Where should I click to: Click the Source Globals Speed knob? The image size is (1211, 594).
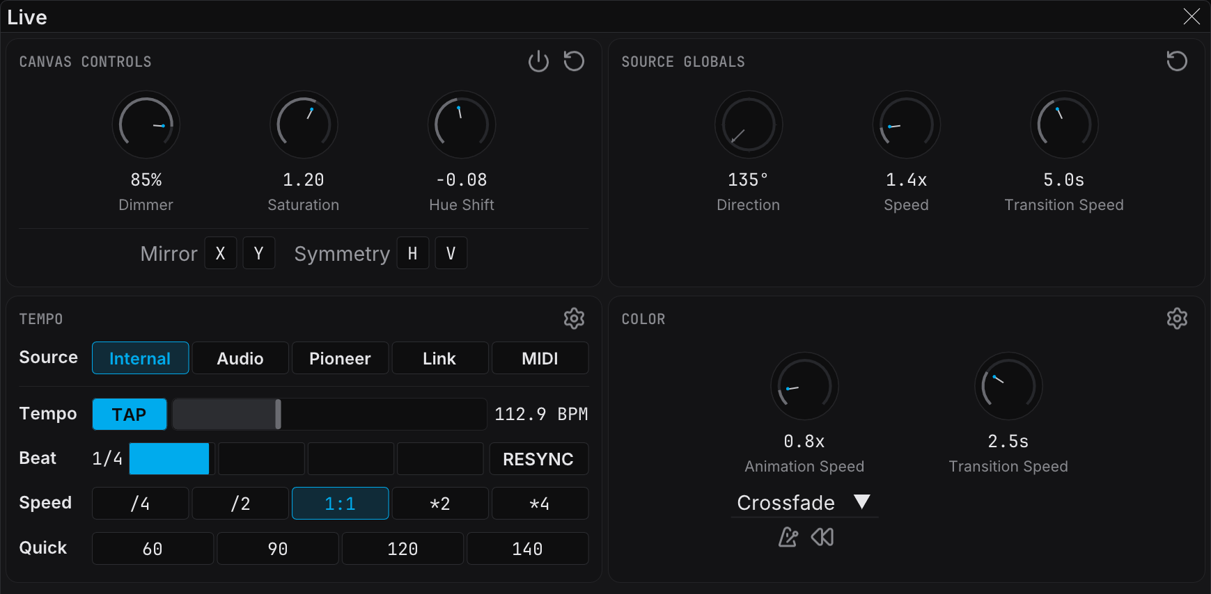(907, 125)
